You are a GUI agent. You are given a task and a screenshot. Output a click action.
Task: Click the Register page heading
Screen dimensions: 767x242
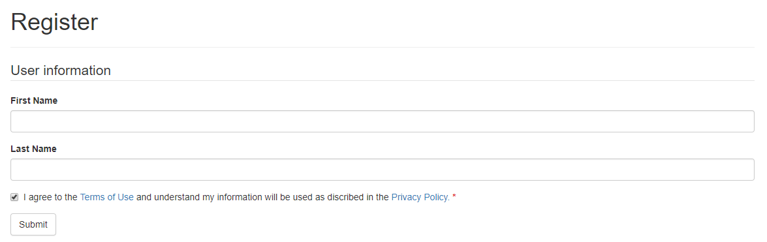(54, 22)
